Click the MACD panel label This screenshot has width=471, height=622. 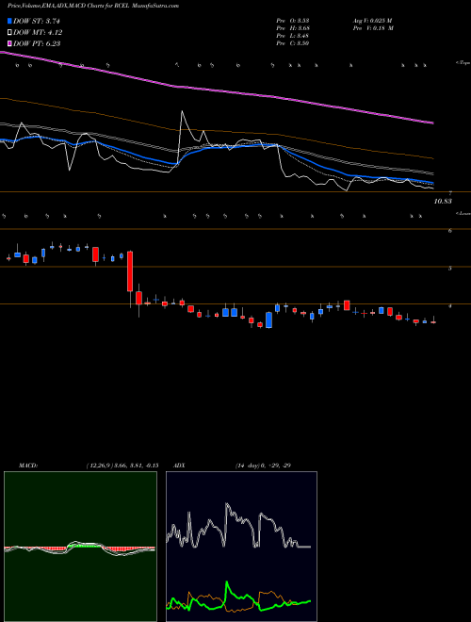tap(28, 466)
